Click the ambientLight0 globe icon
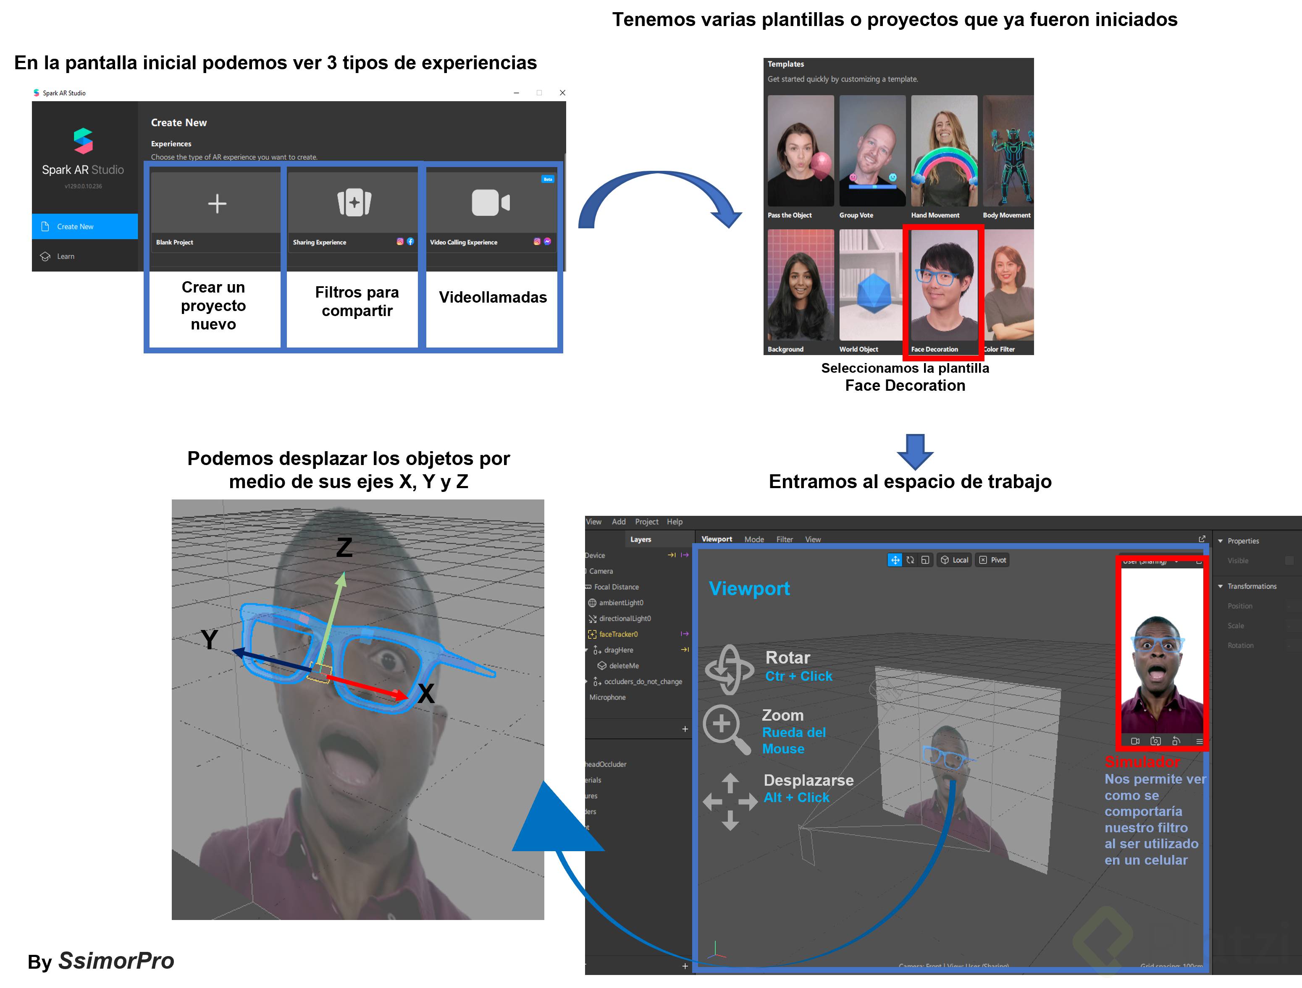The image size is (1302, 988). [592, 603]
